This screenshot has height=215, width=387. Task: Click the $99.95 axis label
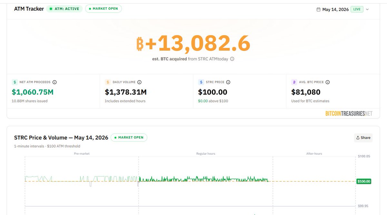363,206
